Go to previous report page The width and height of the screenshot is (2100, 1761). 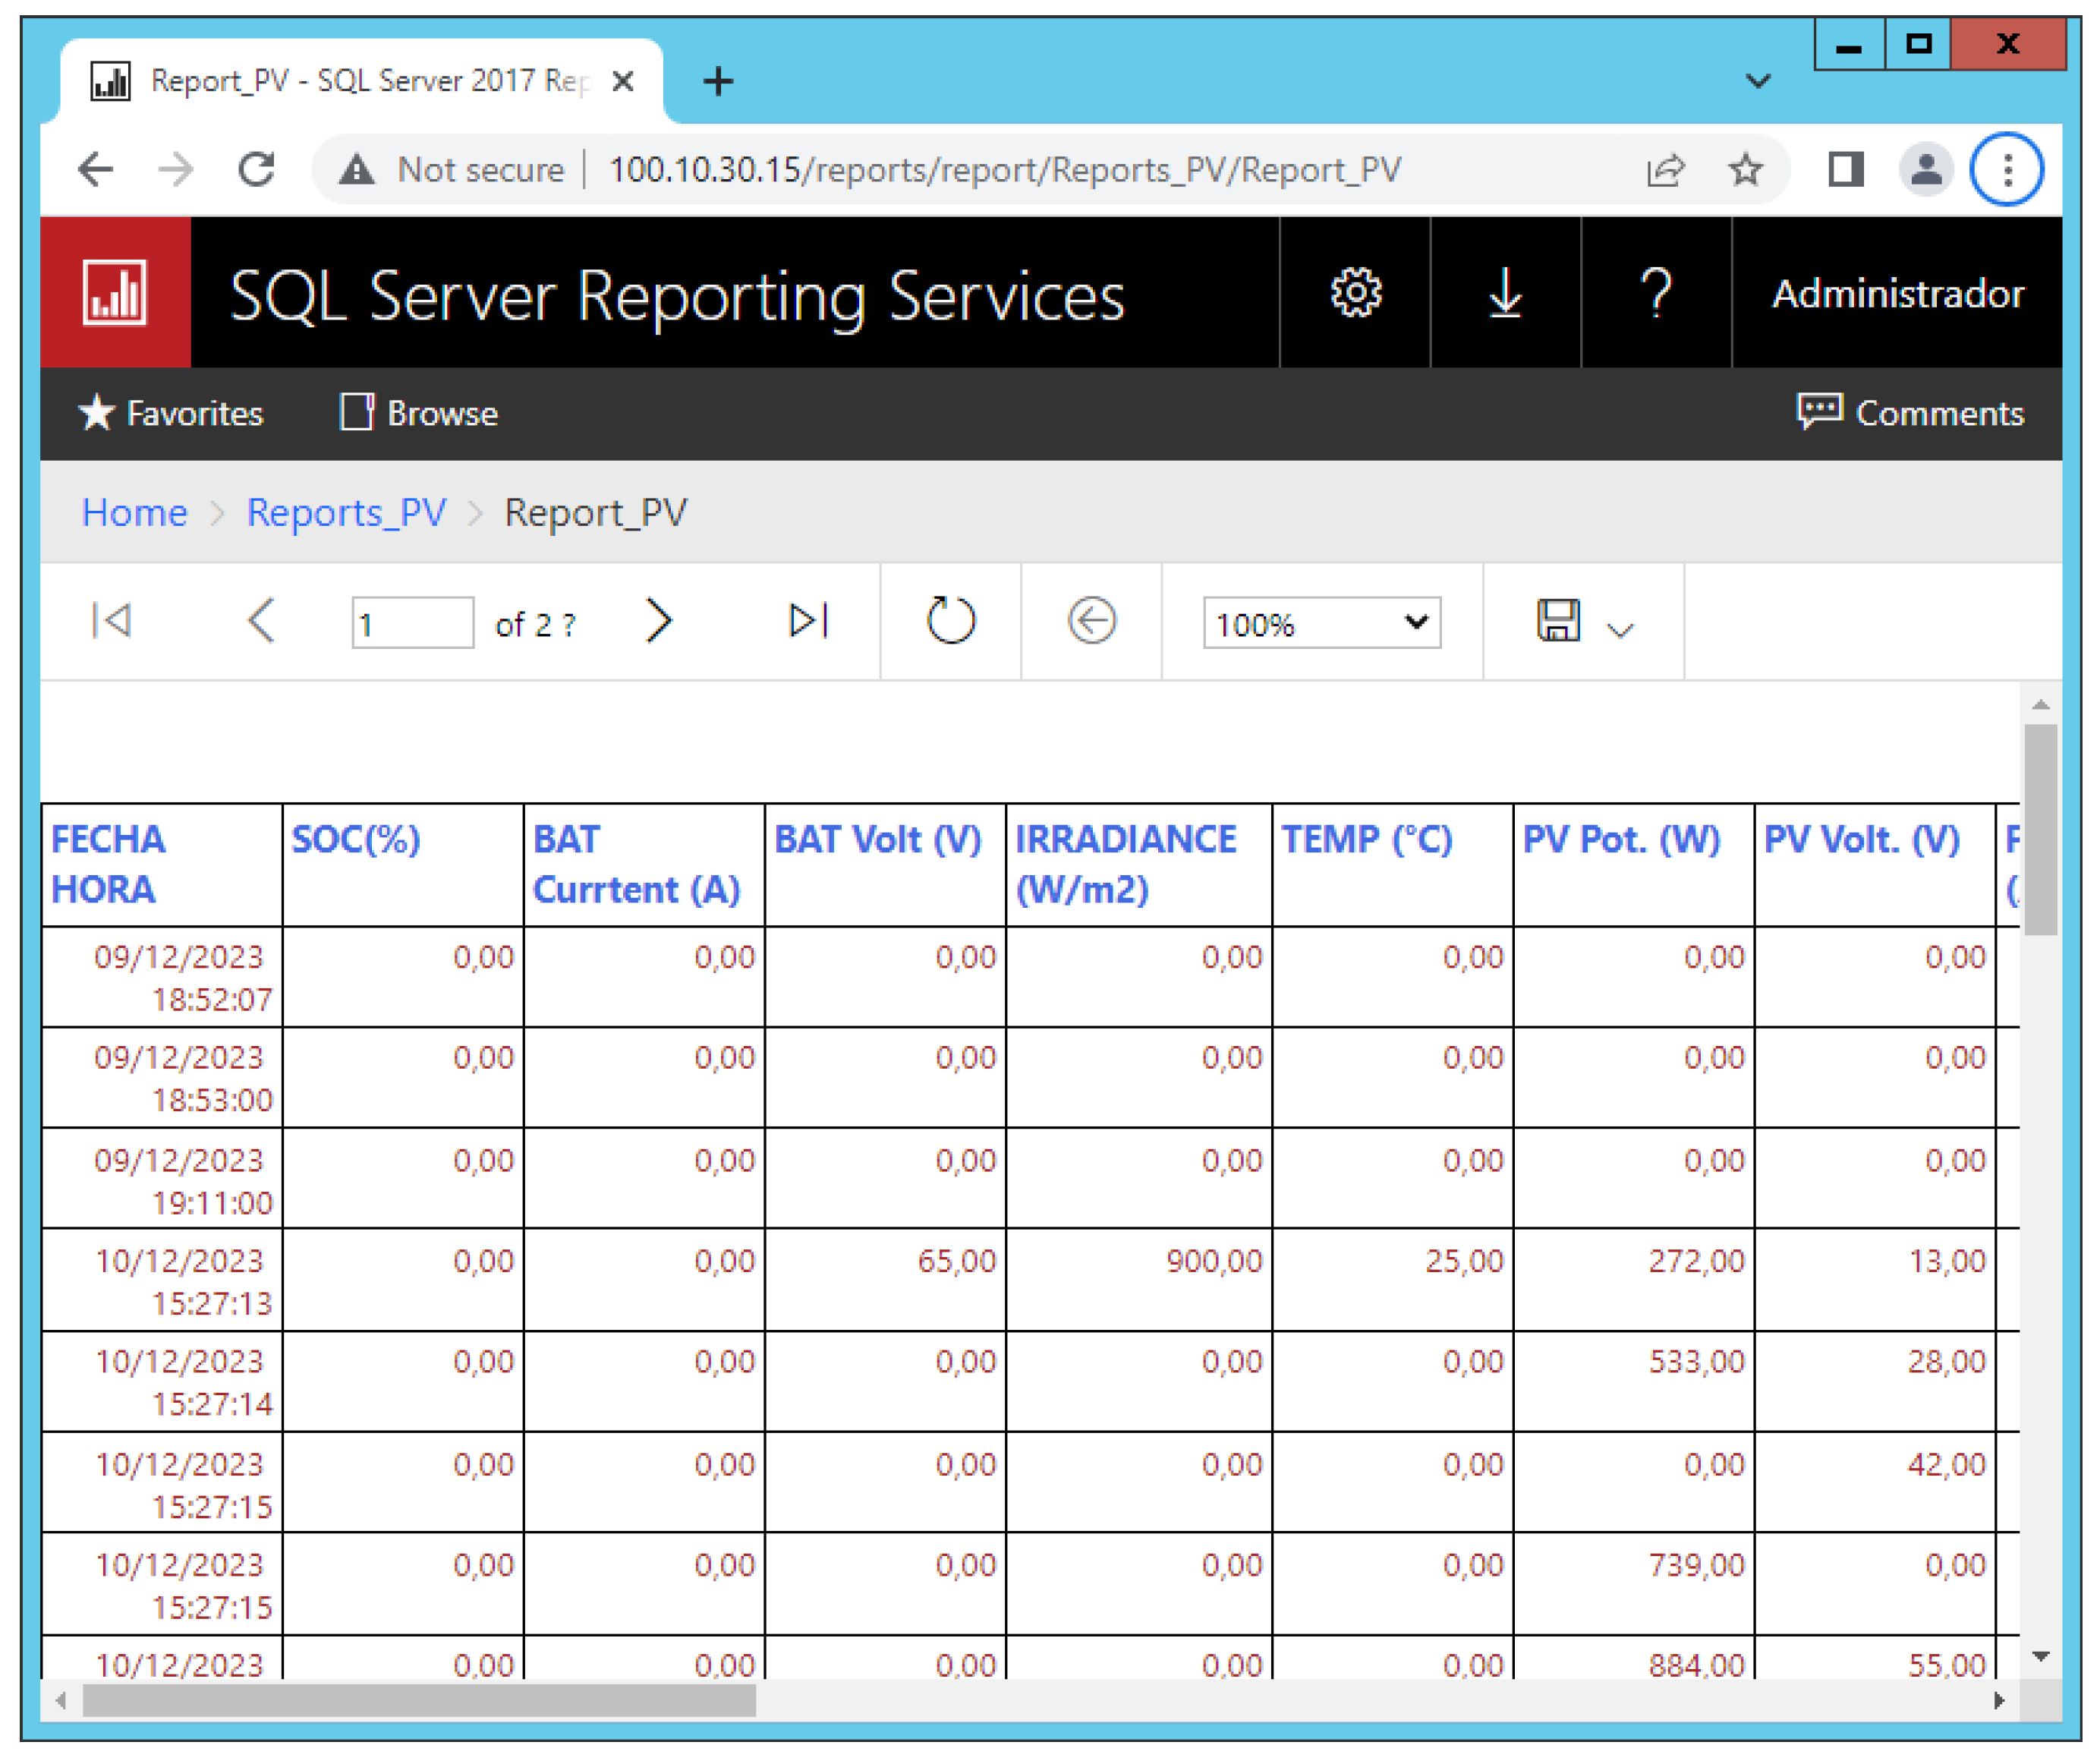261,621
